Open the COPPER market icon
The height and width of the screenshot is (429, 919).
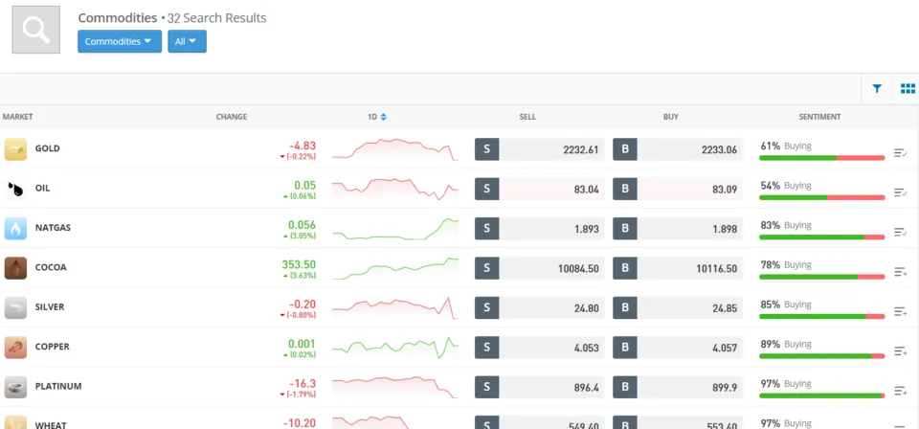[16, 347]
